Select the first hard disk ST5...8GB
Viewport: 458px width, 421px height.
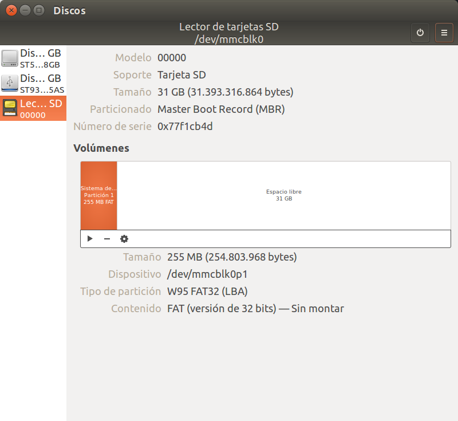33,58
